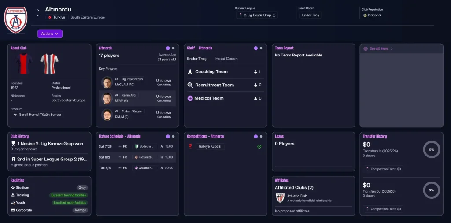Open the Actions dropdown menu

tap(50, 33)
